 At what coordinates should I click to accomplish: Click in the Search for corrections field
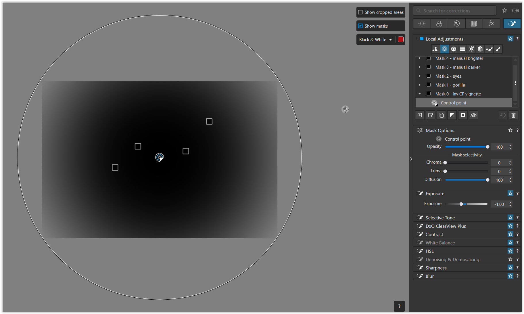[x=457, y=11]
